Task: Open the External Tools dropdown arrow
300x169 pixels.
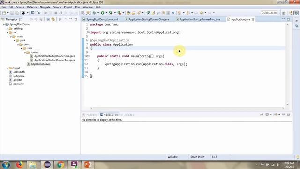Action: coord(123,13)
